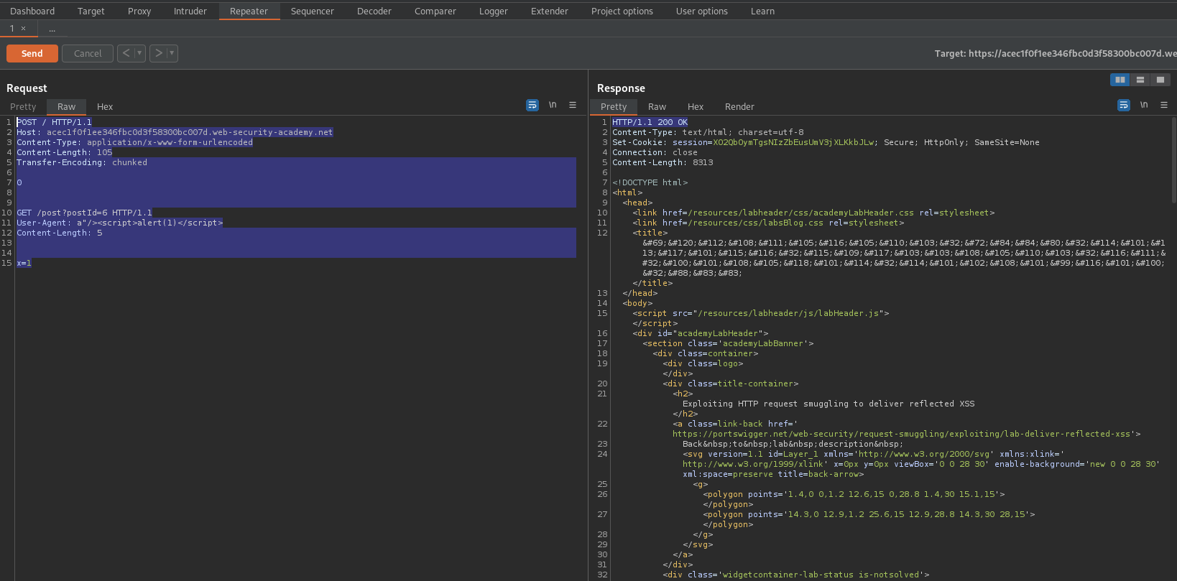
Task: Go back to previous request in history
Action: 126,53
